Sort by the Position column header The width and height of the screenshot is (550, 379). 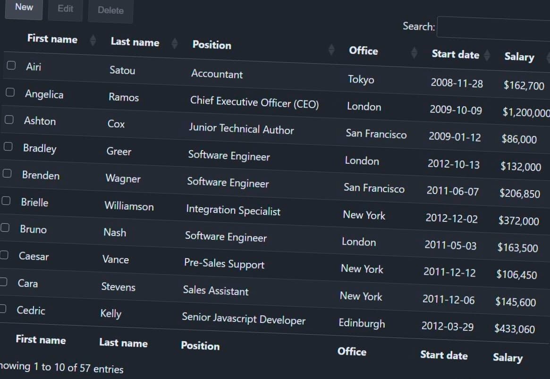[x=212, y=45]
